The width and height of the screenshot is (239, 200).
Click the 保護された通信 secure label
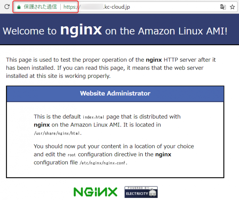click(40, 7)
